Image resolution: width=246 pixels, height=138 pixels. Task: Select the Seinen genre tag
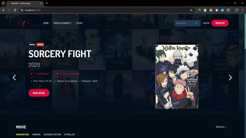click(40, 44)
